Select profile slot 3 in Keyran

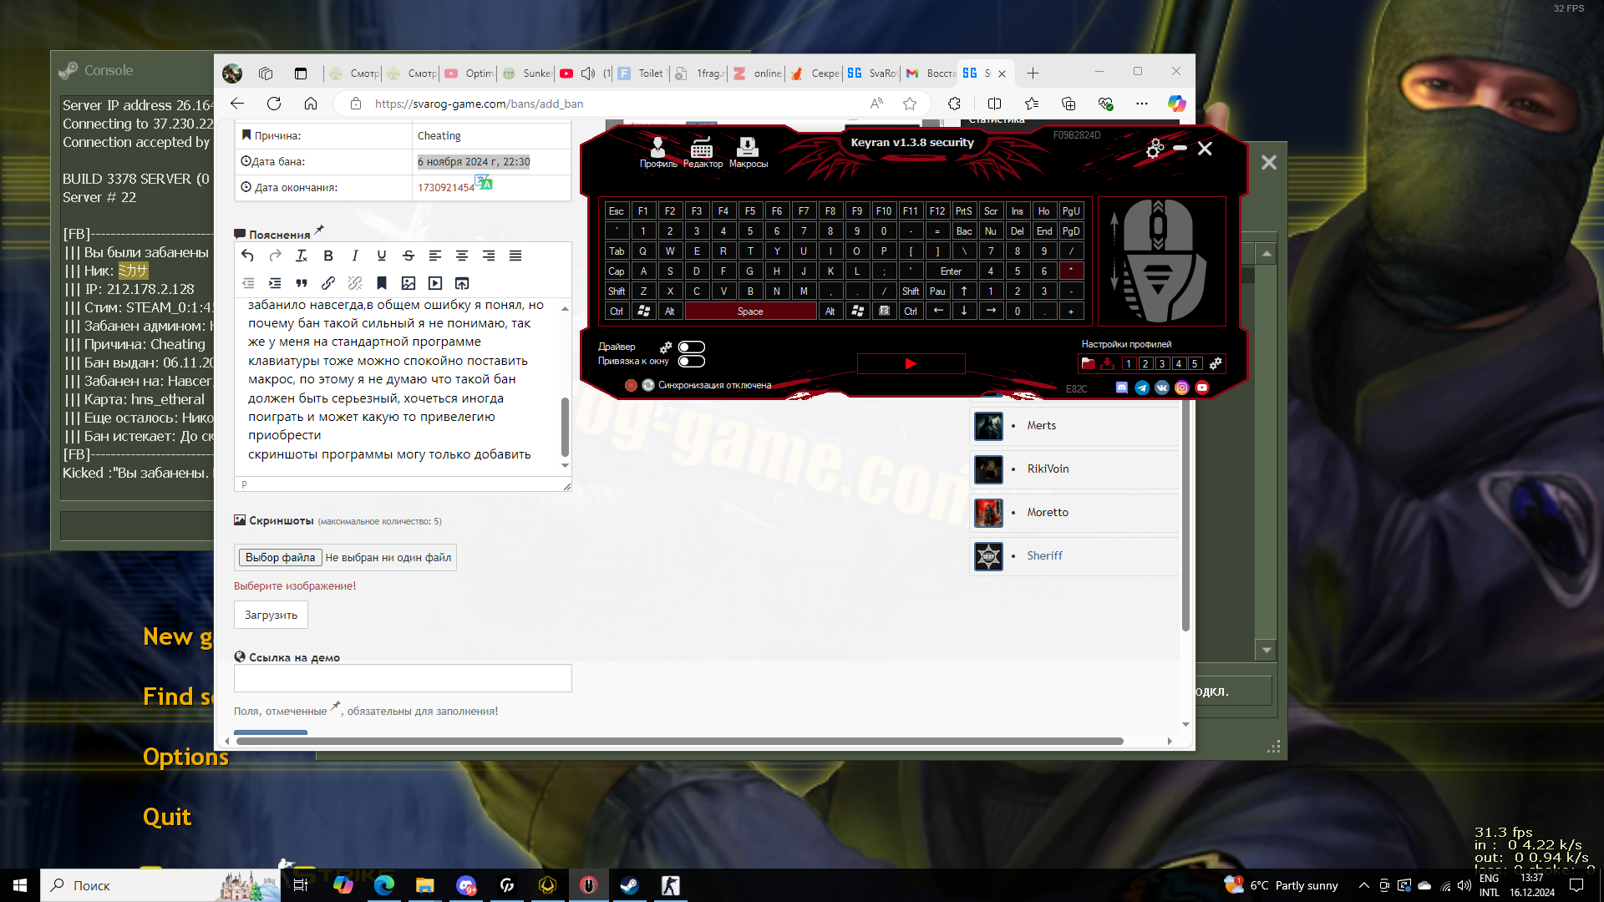(x=1162, y=363)
